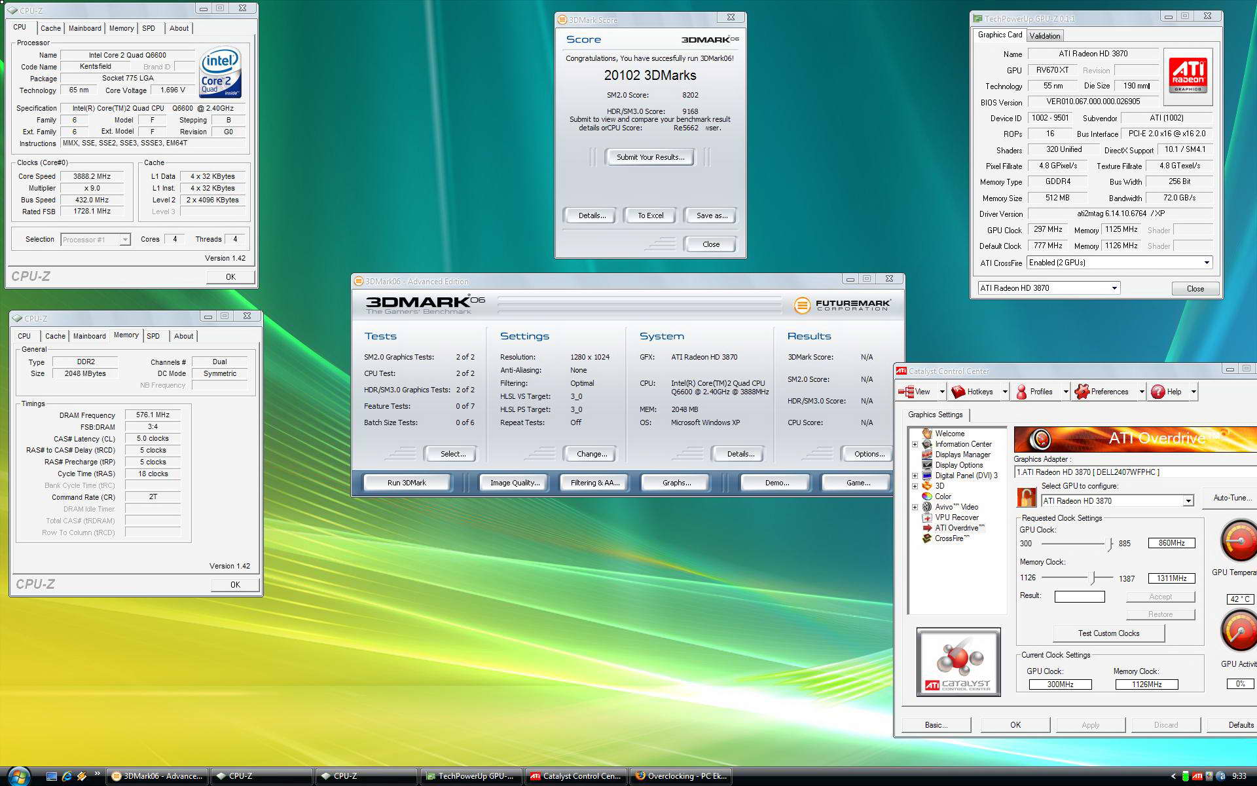This screenshot has height=786, width=1257.
Task: Open the View dropdown arrow in Catalyst
Action: pyautogui.click(x=942, y=392)
